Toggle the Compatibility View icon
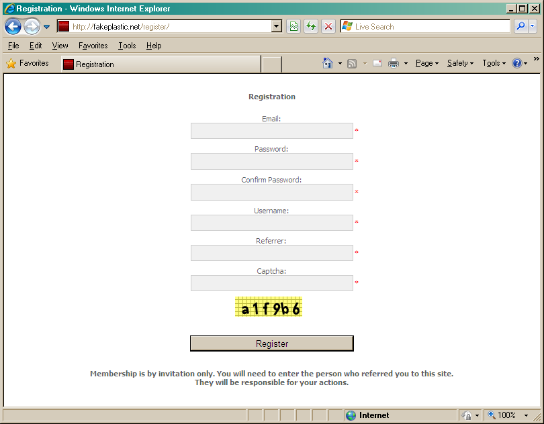Screen dimensions: 544x424 coord(293,27)
